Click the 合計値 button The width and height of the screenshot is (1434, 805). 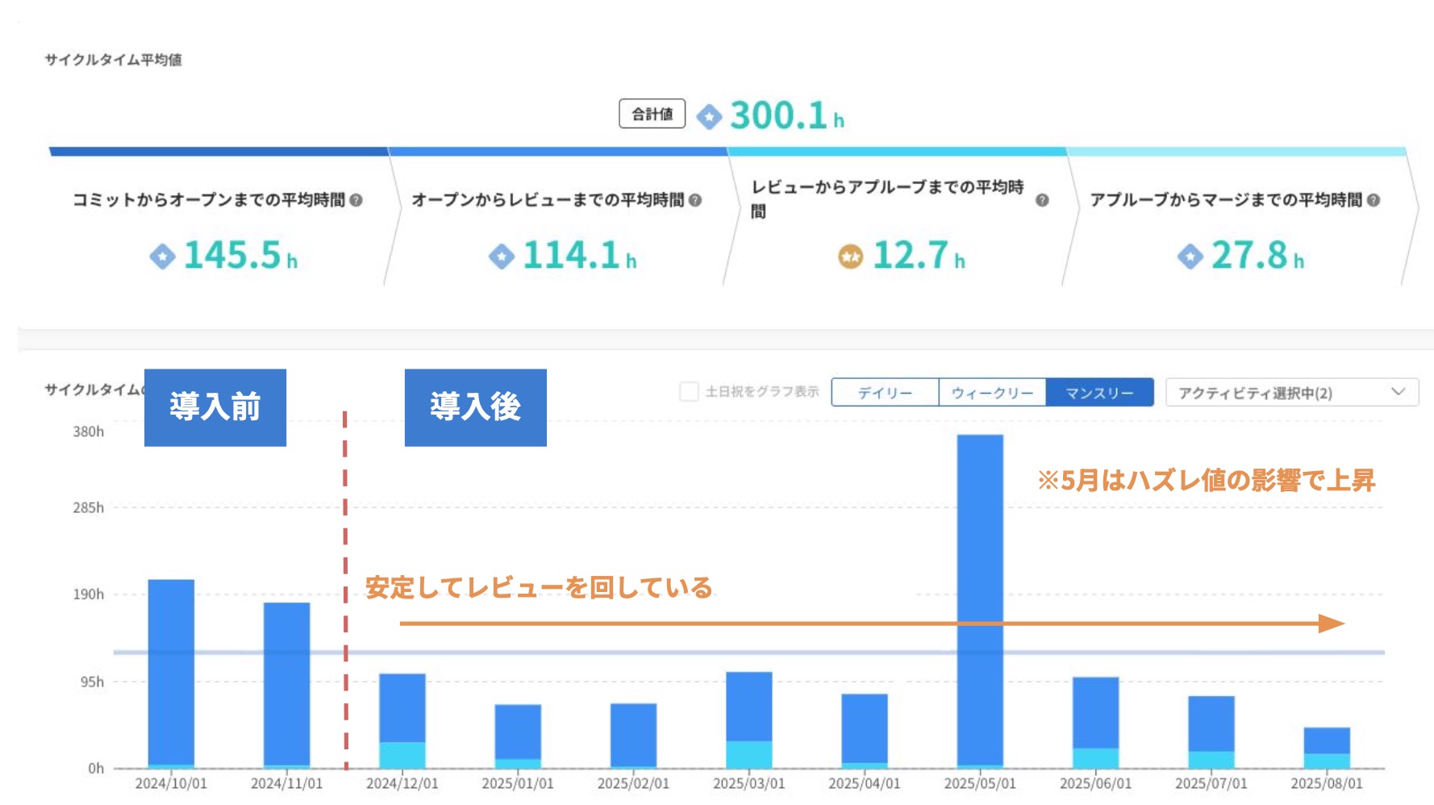(652, 114)
